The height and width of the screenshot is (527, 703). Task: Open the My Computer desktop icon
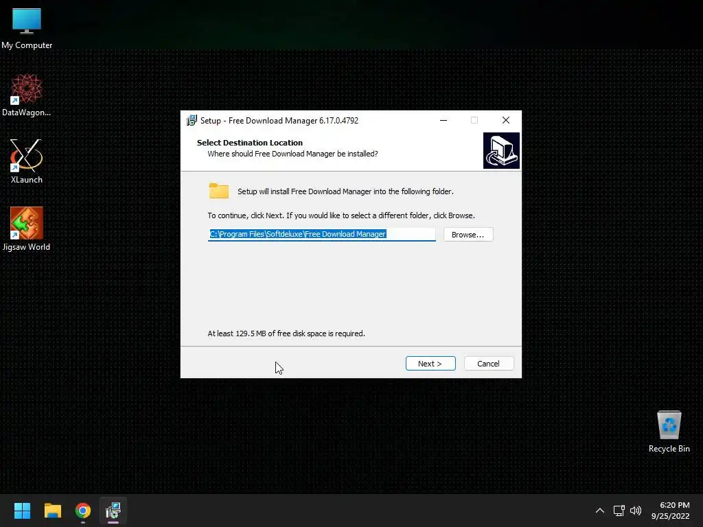point(27,29)
